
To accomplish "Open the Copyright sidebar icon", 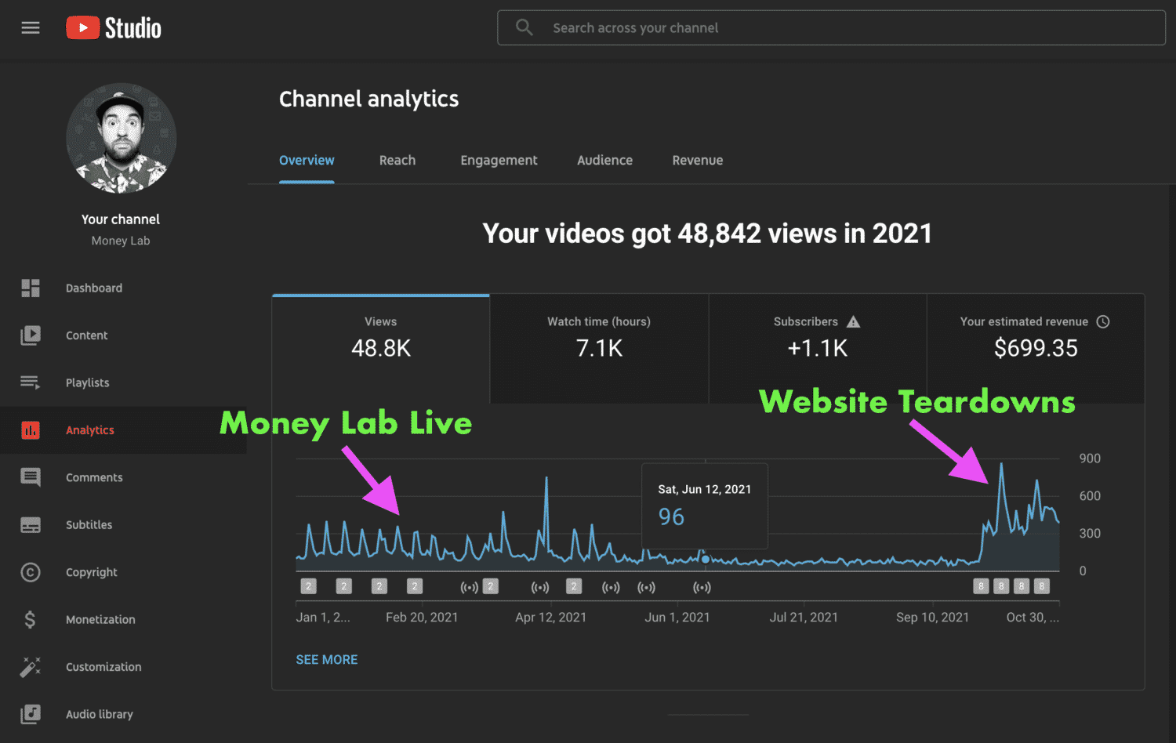I will [x=31, y=572].
